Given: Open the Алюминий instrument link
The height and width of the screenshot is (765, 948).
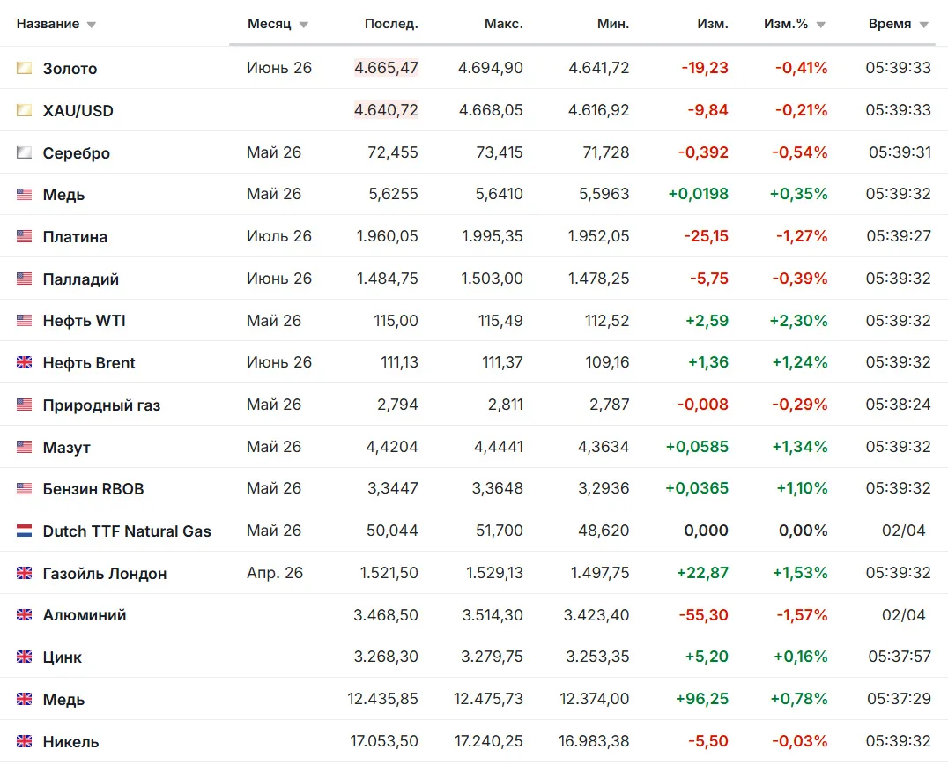Looking at the screenshot, I should (x=85, y=615).
